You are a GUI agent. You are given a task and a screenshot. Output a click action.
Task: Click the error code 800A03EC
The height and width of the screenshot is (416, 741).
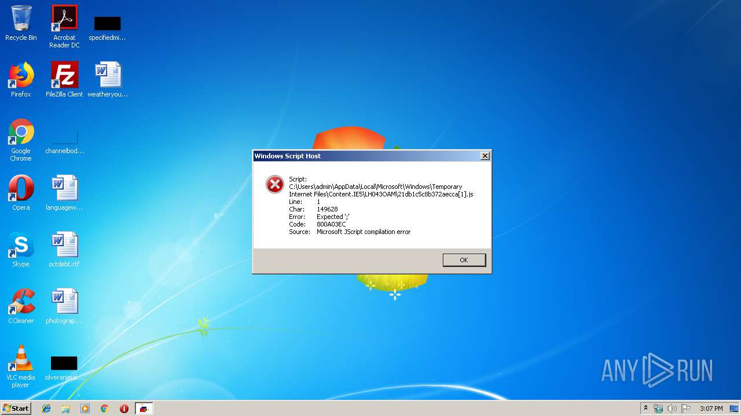pos(331,224)
